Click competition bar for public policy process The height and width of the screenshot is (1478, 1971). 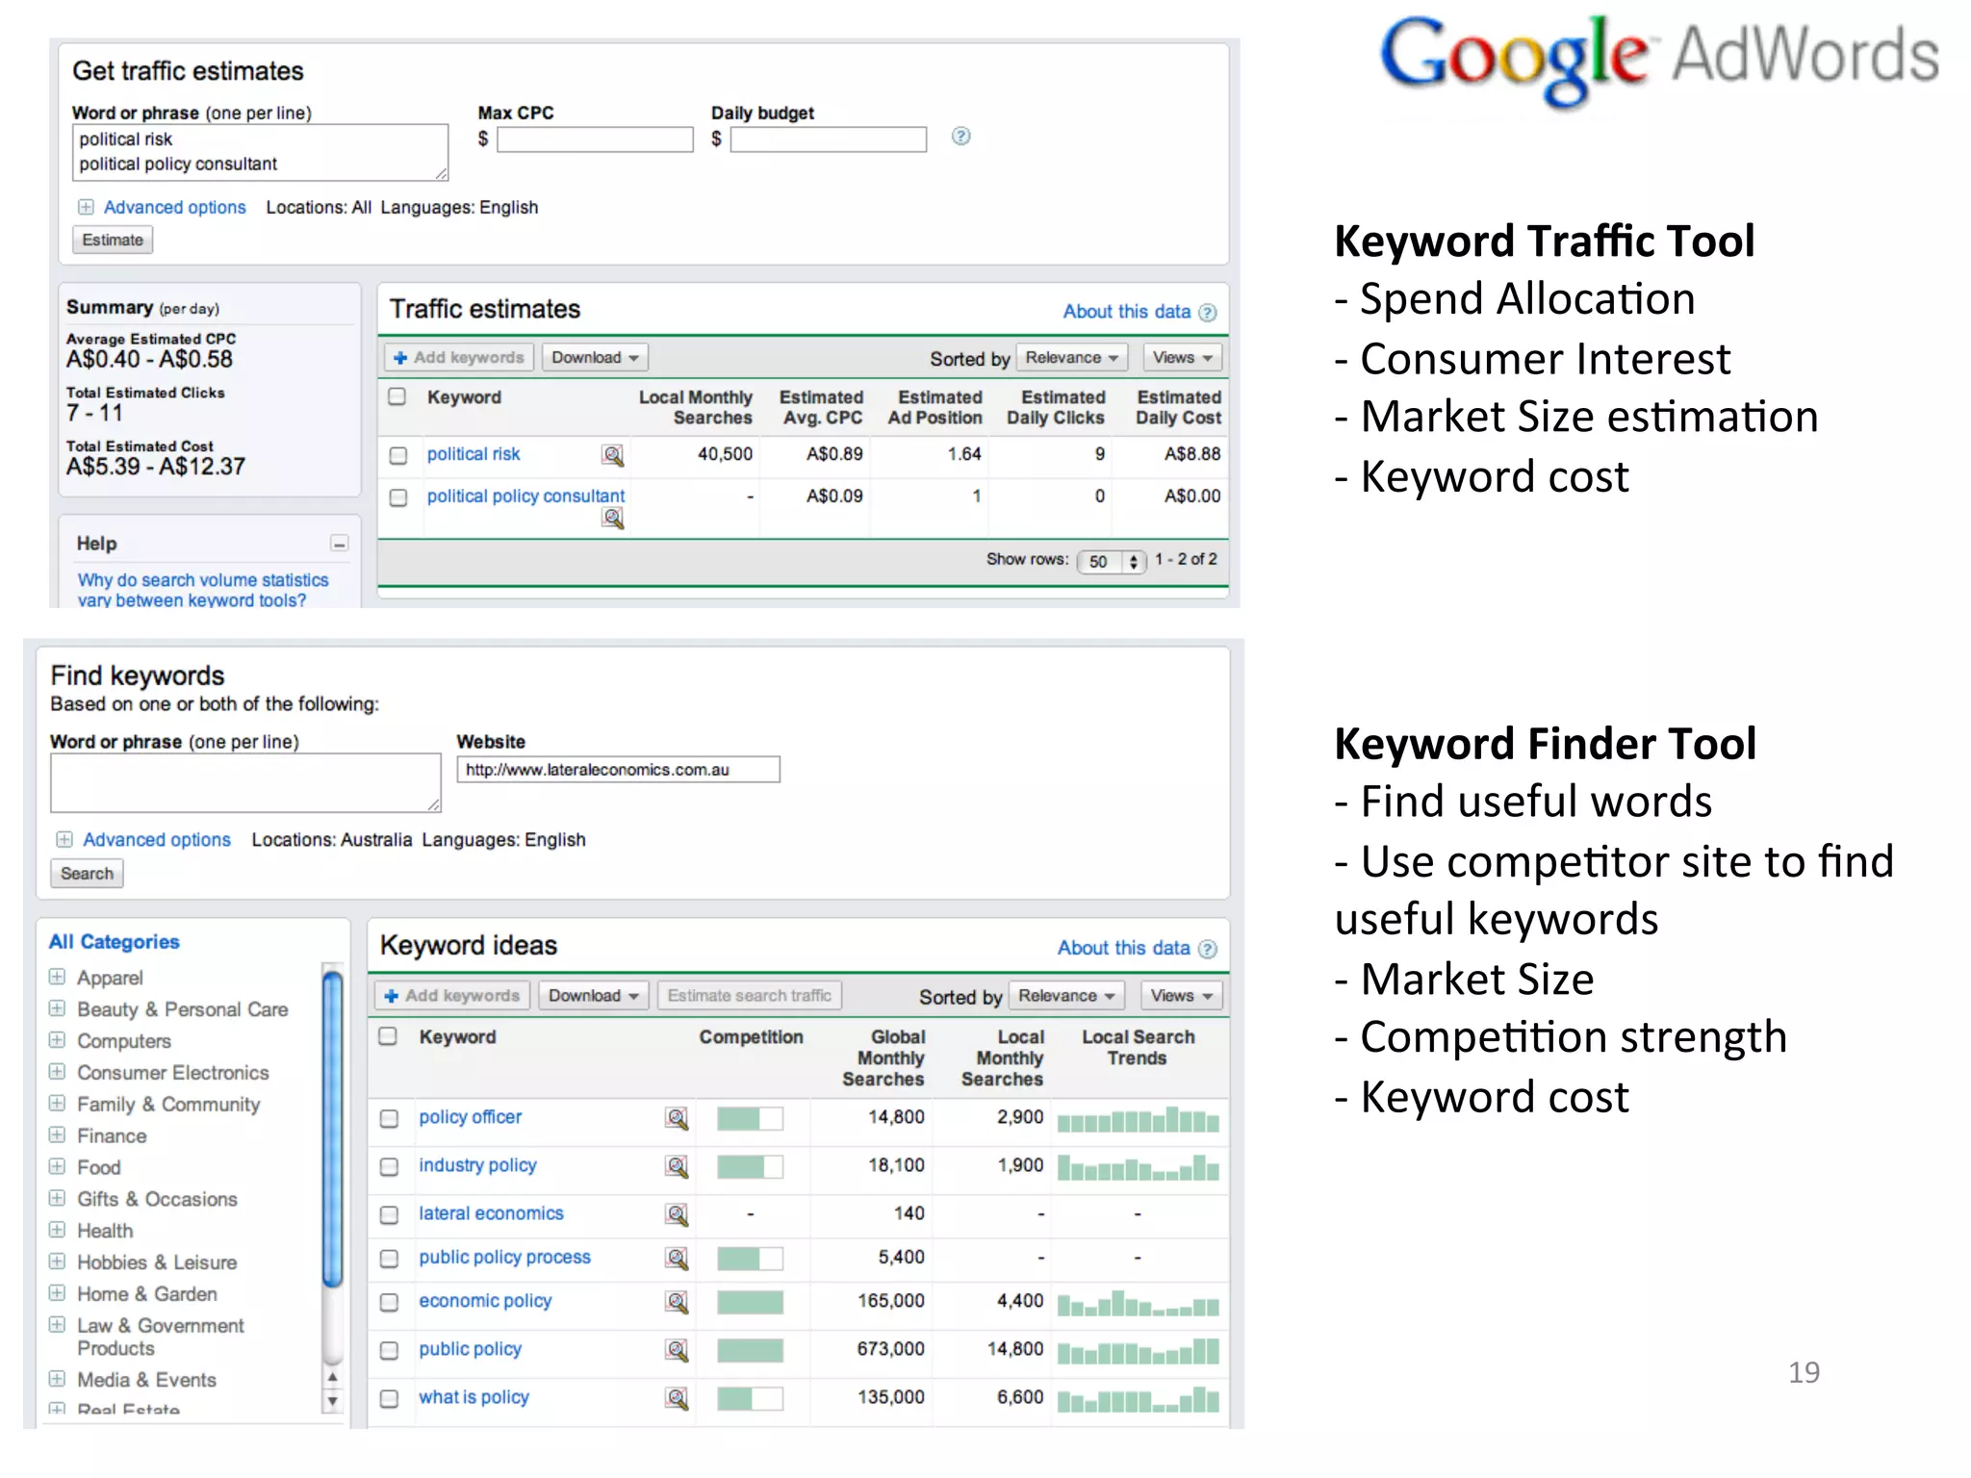pos(750,1258)
